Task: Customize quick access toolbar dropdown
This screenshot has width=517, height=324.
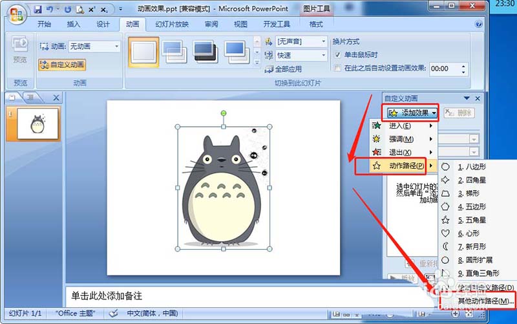Action: coord(120,9)
